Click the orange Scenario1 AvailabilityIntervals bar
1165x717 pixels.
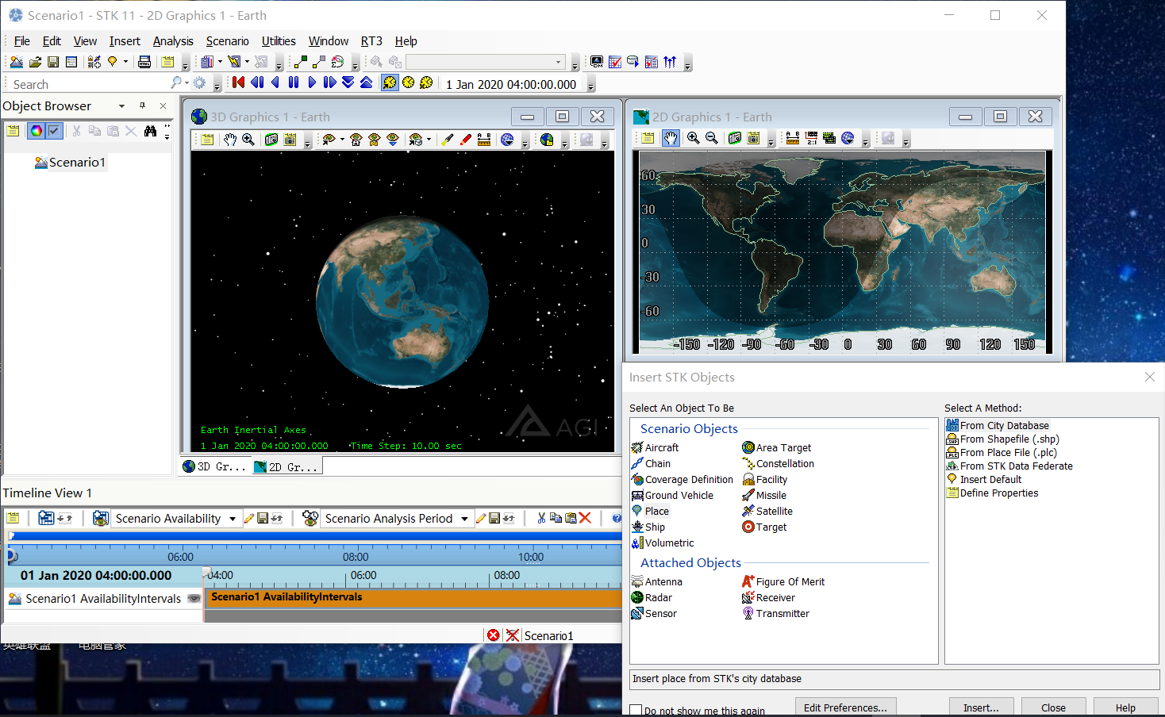[x=413, y=597]
